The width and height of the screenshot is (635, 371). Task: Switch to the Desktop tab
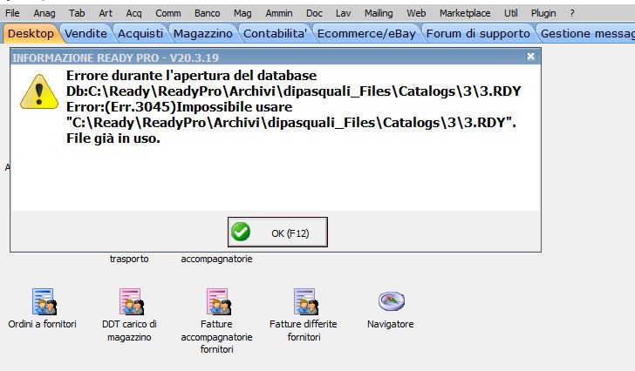click(x=31, y=34)
